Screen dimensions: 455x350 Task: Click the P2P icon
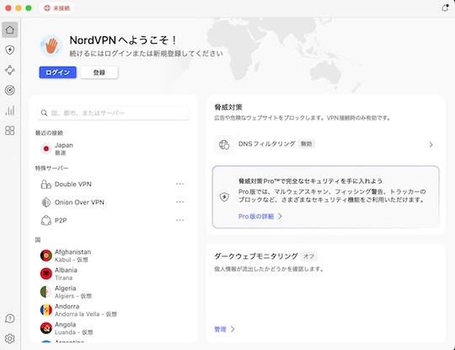[45, 220]
